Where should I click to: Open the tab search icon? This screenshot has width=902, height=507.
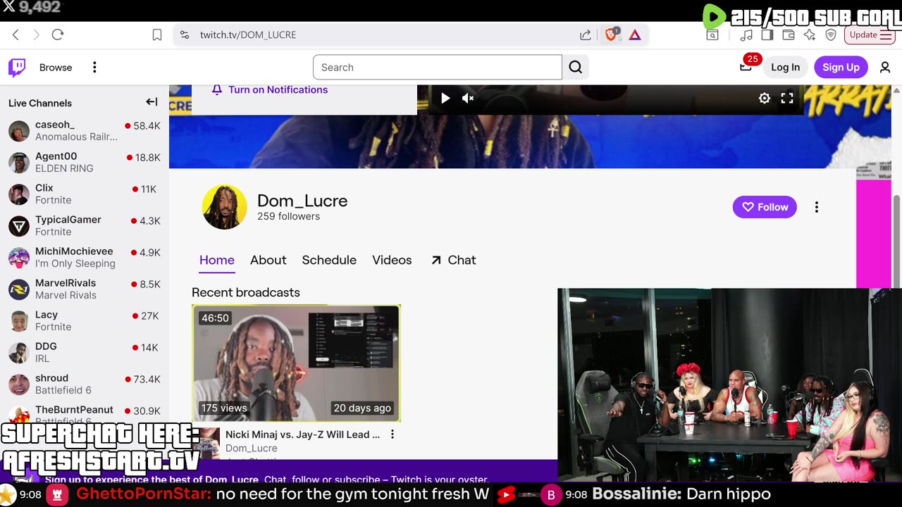pyautogui.click(x=712, y=35)
